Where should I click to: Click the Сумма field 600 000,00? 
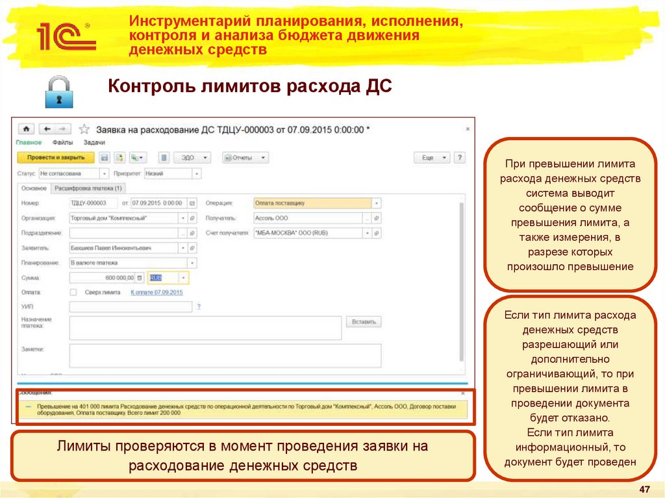(x=103, y=278)
